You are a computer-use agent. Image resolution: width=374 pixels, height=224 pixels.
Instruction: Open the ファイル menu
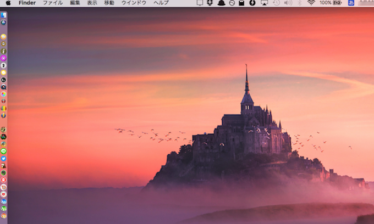click(53, 3)
